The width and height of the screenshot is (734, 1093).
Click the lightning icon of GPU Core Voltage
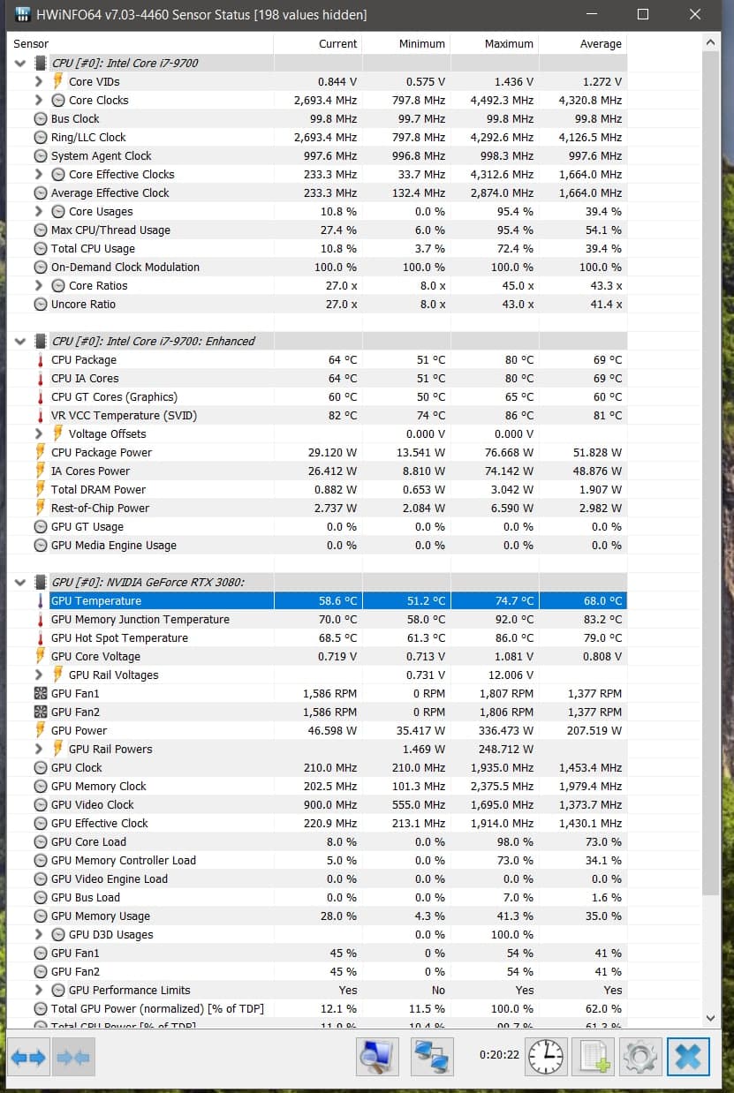[x=41, y=656]
